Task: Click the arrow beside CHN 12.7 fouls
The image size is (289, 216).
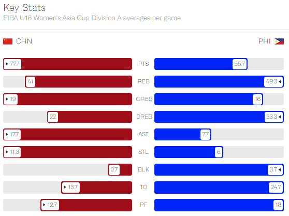Action: 44,205
